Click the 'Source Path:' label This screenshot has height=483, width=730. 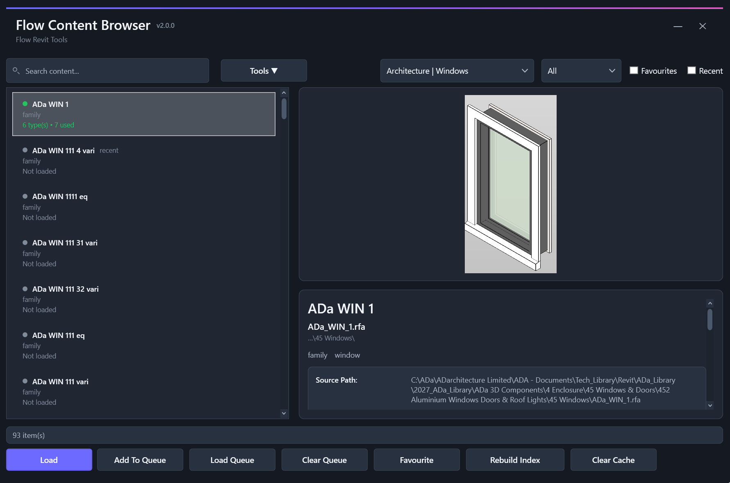pos(337,380)
